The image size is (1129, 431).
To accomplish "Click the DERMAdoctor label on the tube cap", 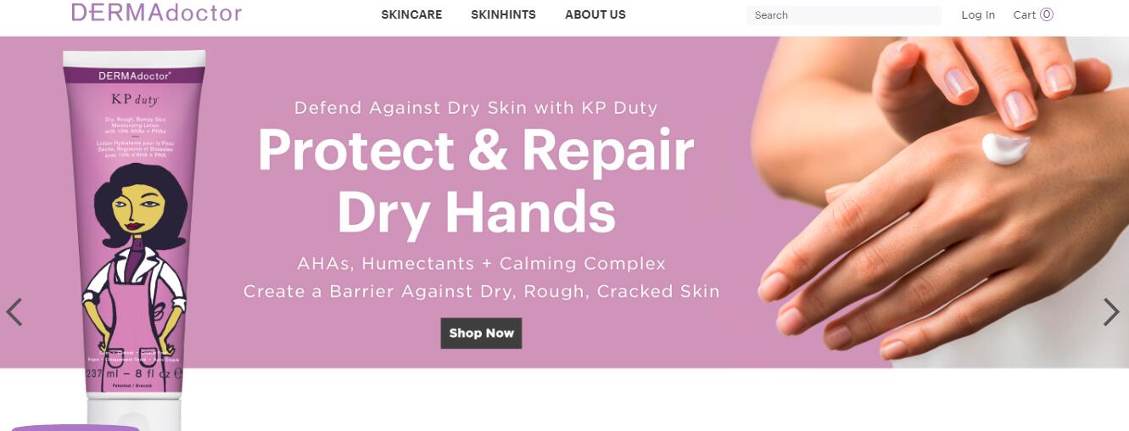I will 134,76.
